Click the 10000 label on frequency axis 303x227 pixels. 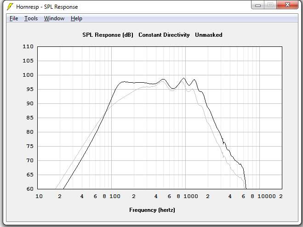[267, 197]
